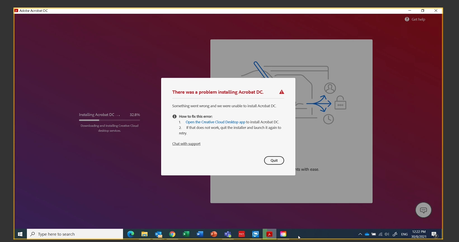
Task: Click Chat with support link
Action: pos(186,144)
